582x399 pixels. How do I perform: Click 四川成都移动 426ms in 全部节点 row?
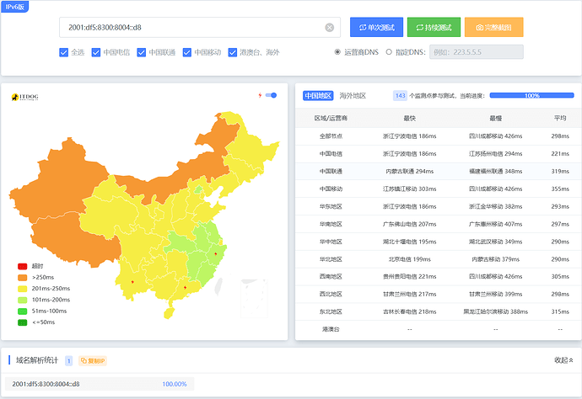[495, 136]
